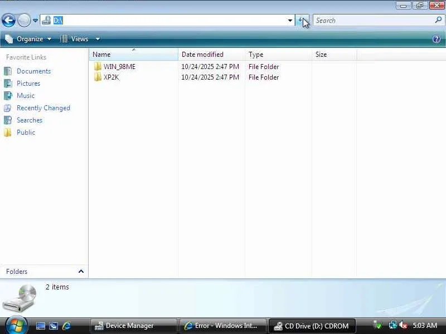446x334 pixels.
Task: Go back using the Back arrow button
Action: 8,20
